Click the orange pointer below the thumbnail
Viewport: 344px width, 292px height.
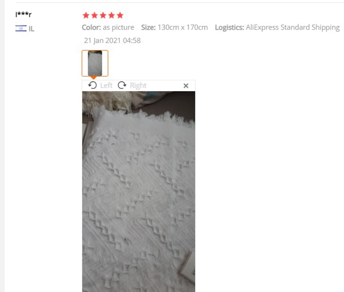93,78
